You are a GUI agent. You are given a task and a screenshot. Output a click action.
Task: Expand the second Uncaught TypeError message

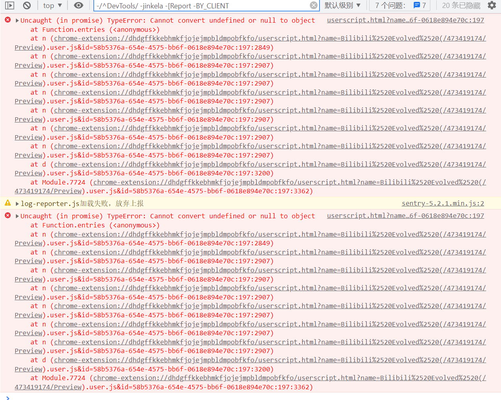tap(17, 216)
